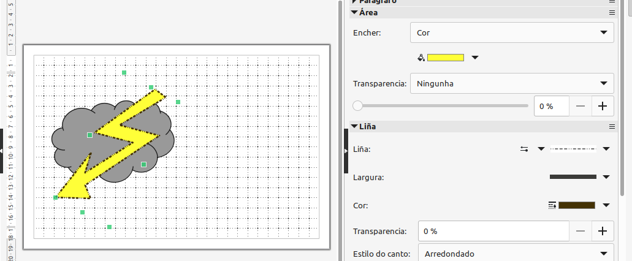632x261 pixels.
Task: Collapse the Área section
Action: [354, 12]
